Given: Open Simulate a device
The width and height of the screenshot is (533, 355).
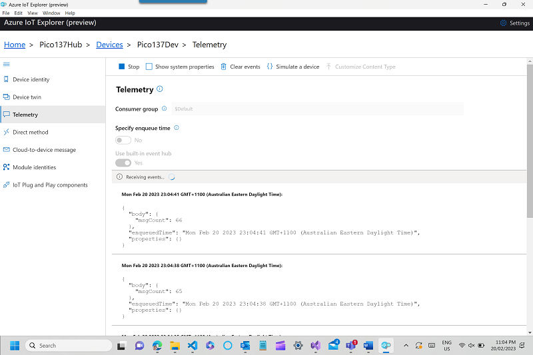Looking at the screenshot, I should 293,67.
